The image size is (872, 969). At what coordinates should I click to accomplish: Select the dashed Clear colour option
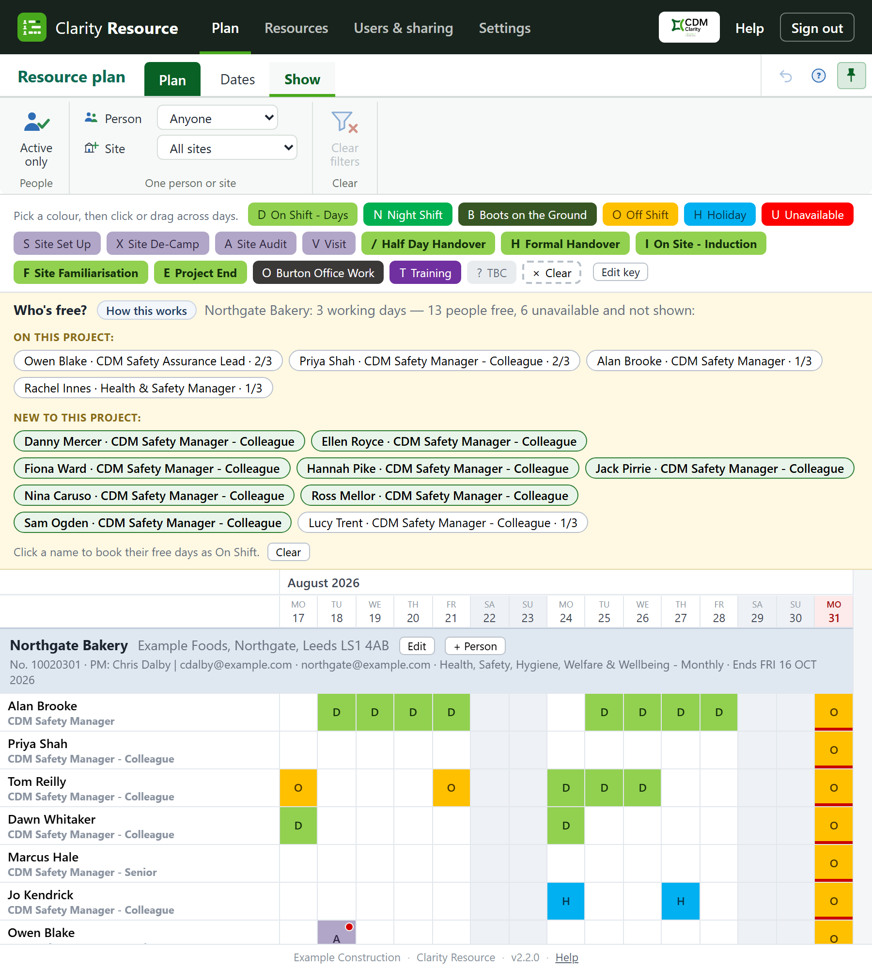(552, 273)
